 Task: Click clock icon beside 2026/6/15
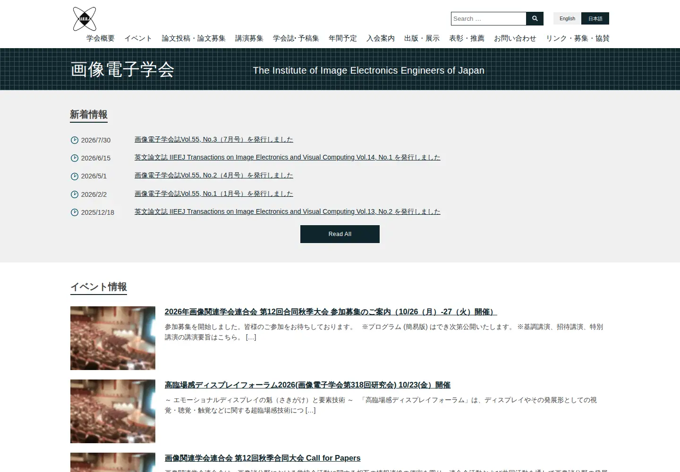coord(75,158)
